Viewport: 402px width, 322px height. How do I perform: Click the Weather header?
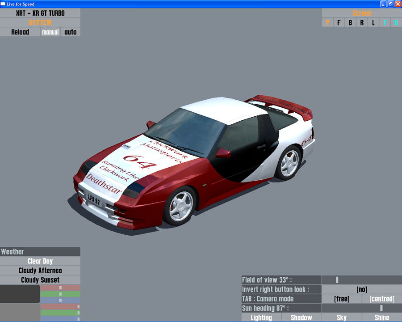tap(40, 252)
